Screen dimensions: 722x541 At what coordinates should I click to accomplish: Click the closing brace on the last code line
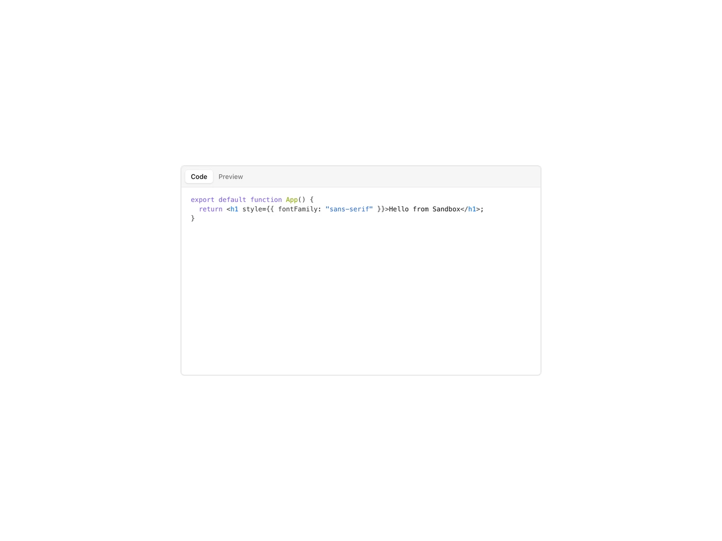tap(193, 219)
